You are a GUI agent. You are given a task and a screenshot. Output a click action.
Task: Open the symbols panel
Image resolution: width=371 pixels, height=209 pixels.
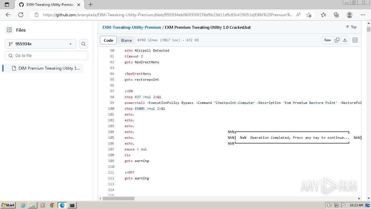click(x=355, y=40)
